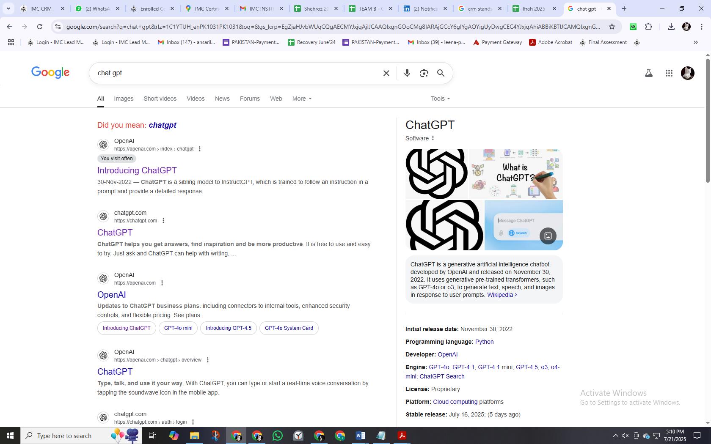
Task: Clear the search box with the X icon
Action: point(386,73)
